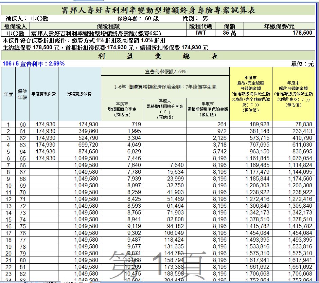
Task: Select the cell containing 1,144,095
Action: point(294,172)
